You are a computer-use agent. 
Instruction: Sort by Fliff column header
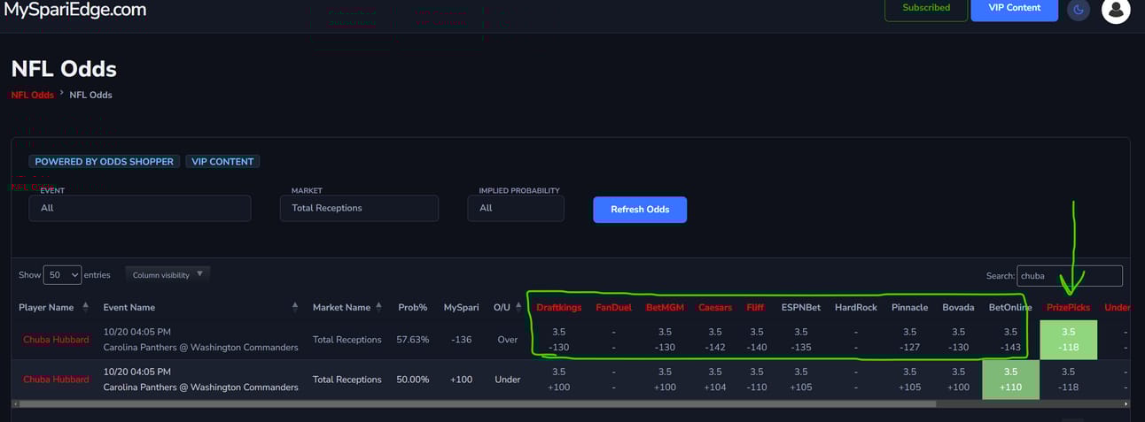[x=755, y=307]
